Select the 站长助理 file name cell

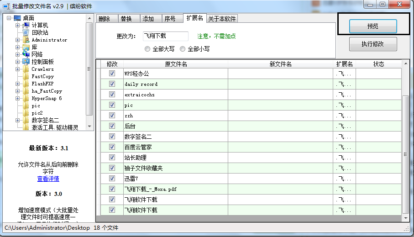pyautogui.click(x=176, y=158)
